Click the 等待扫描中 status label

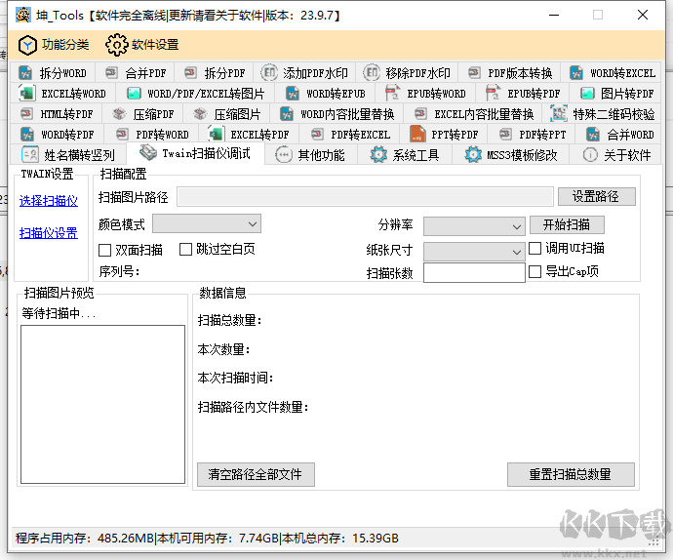[59, 313]
